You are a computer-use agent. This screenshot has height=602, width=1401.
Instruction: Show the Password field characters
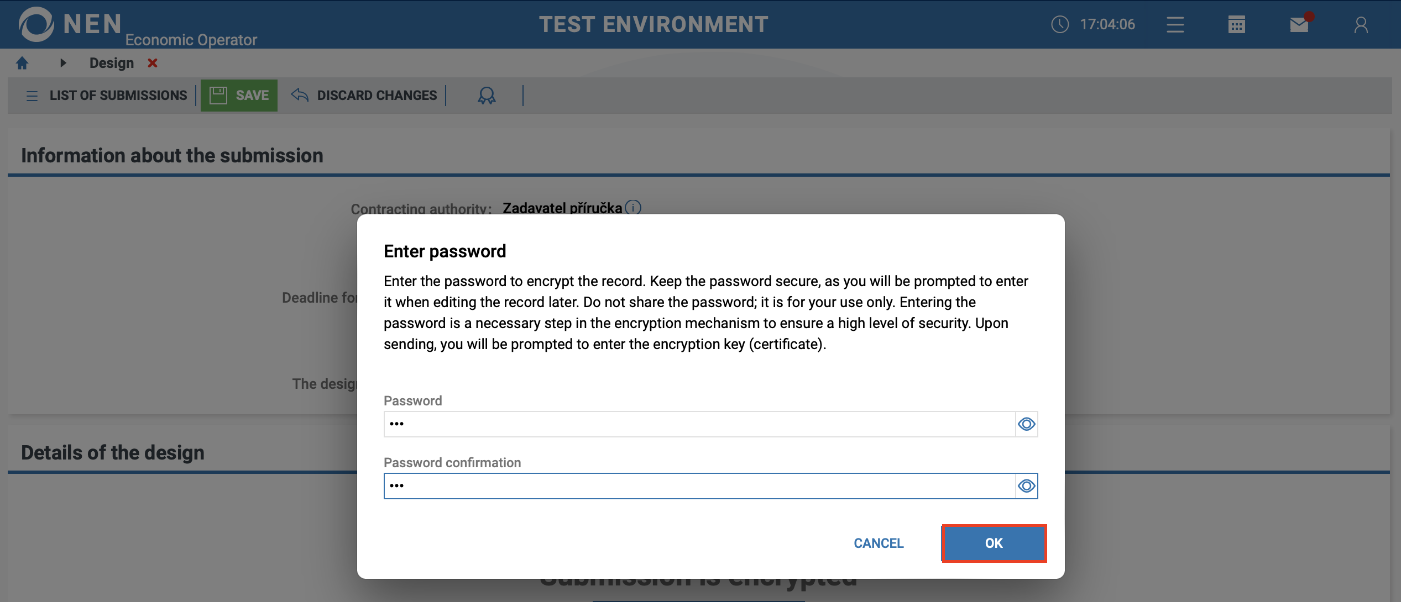1027,424
